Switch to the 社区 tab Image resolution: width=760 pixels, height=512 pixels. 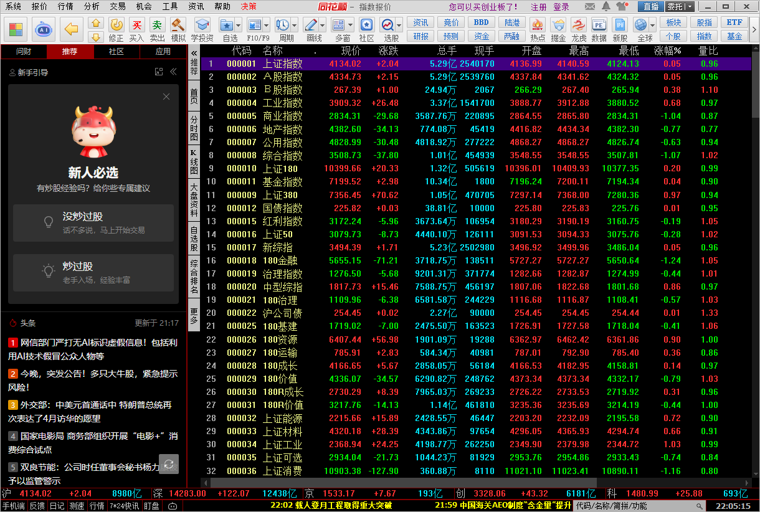click(116, 52)
